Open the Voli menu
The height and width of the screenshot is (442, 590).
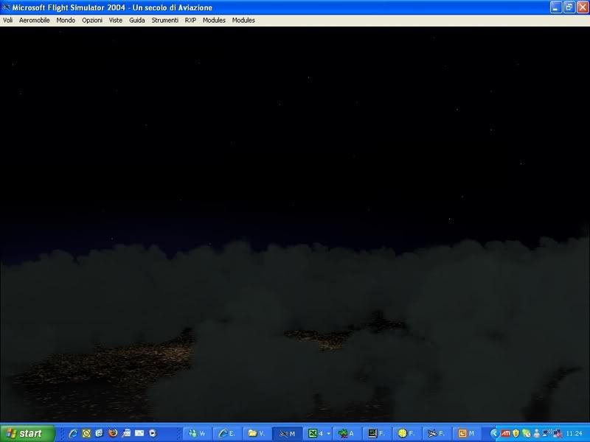point(8,21)
